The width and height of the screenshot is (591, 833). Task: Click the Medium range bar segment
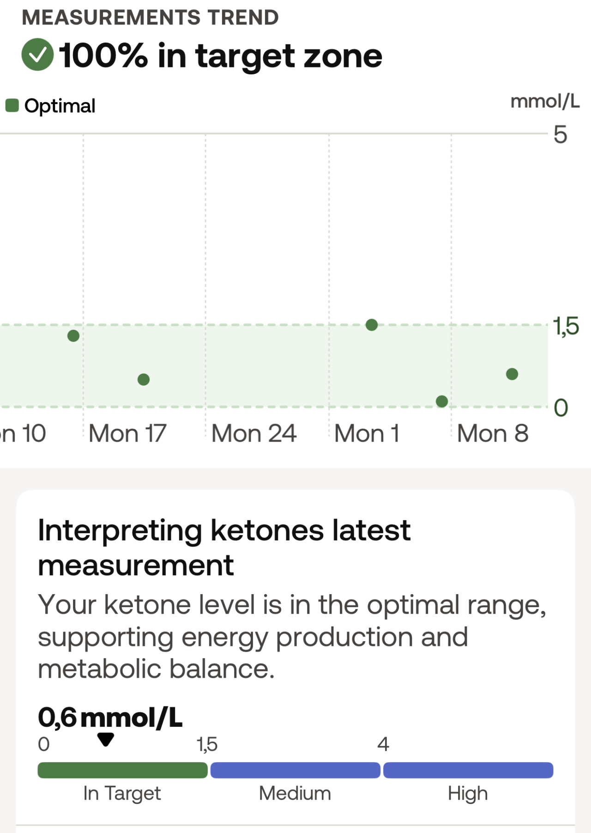[x=295, y=770]
